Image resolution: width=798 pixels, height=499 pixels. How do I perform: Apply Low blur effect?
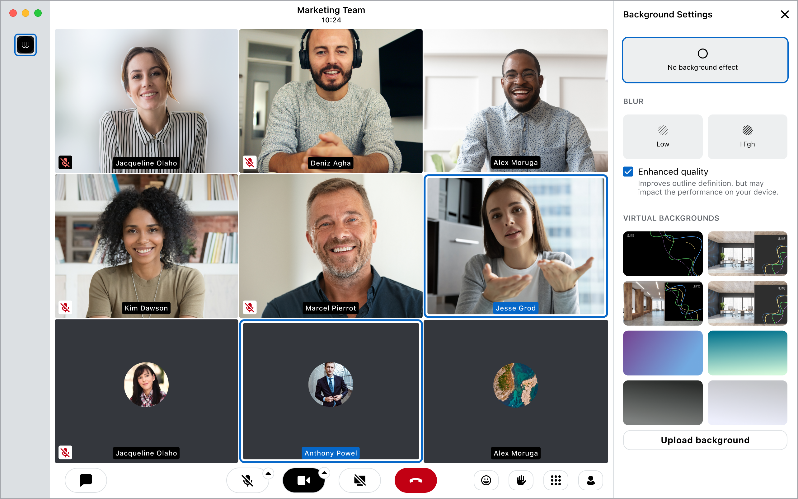coord(663,137)
